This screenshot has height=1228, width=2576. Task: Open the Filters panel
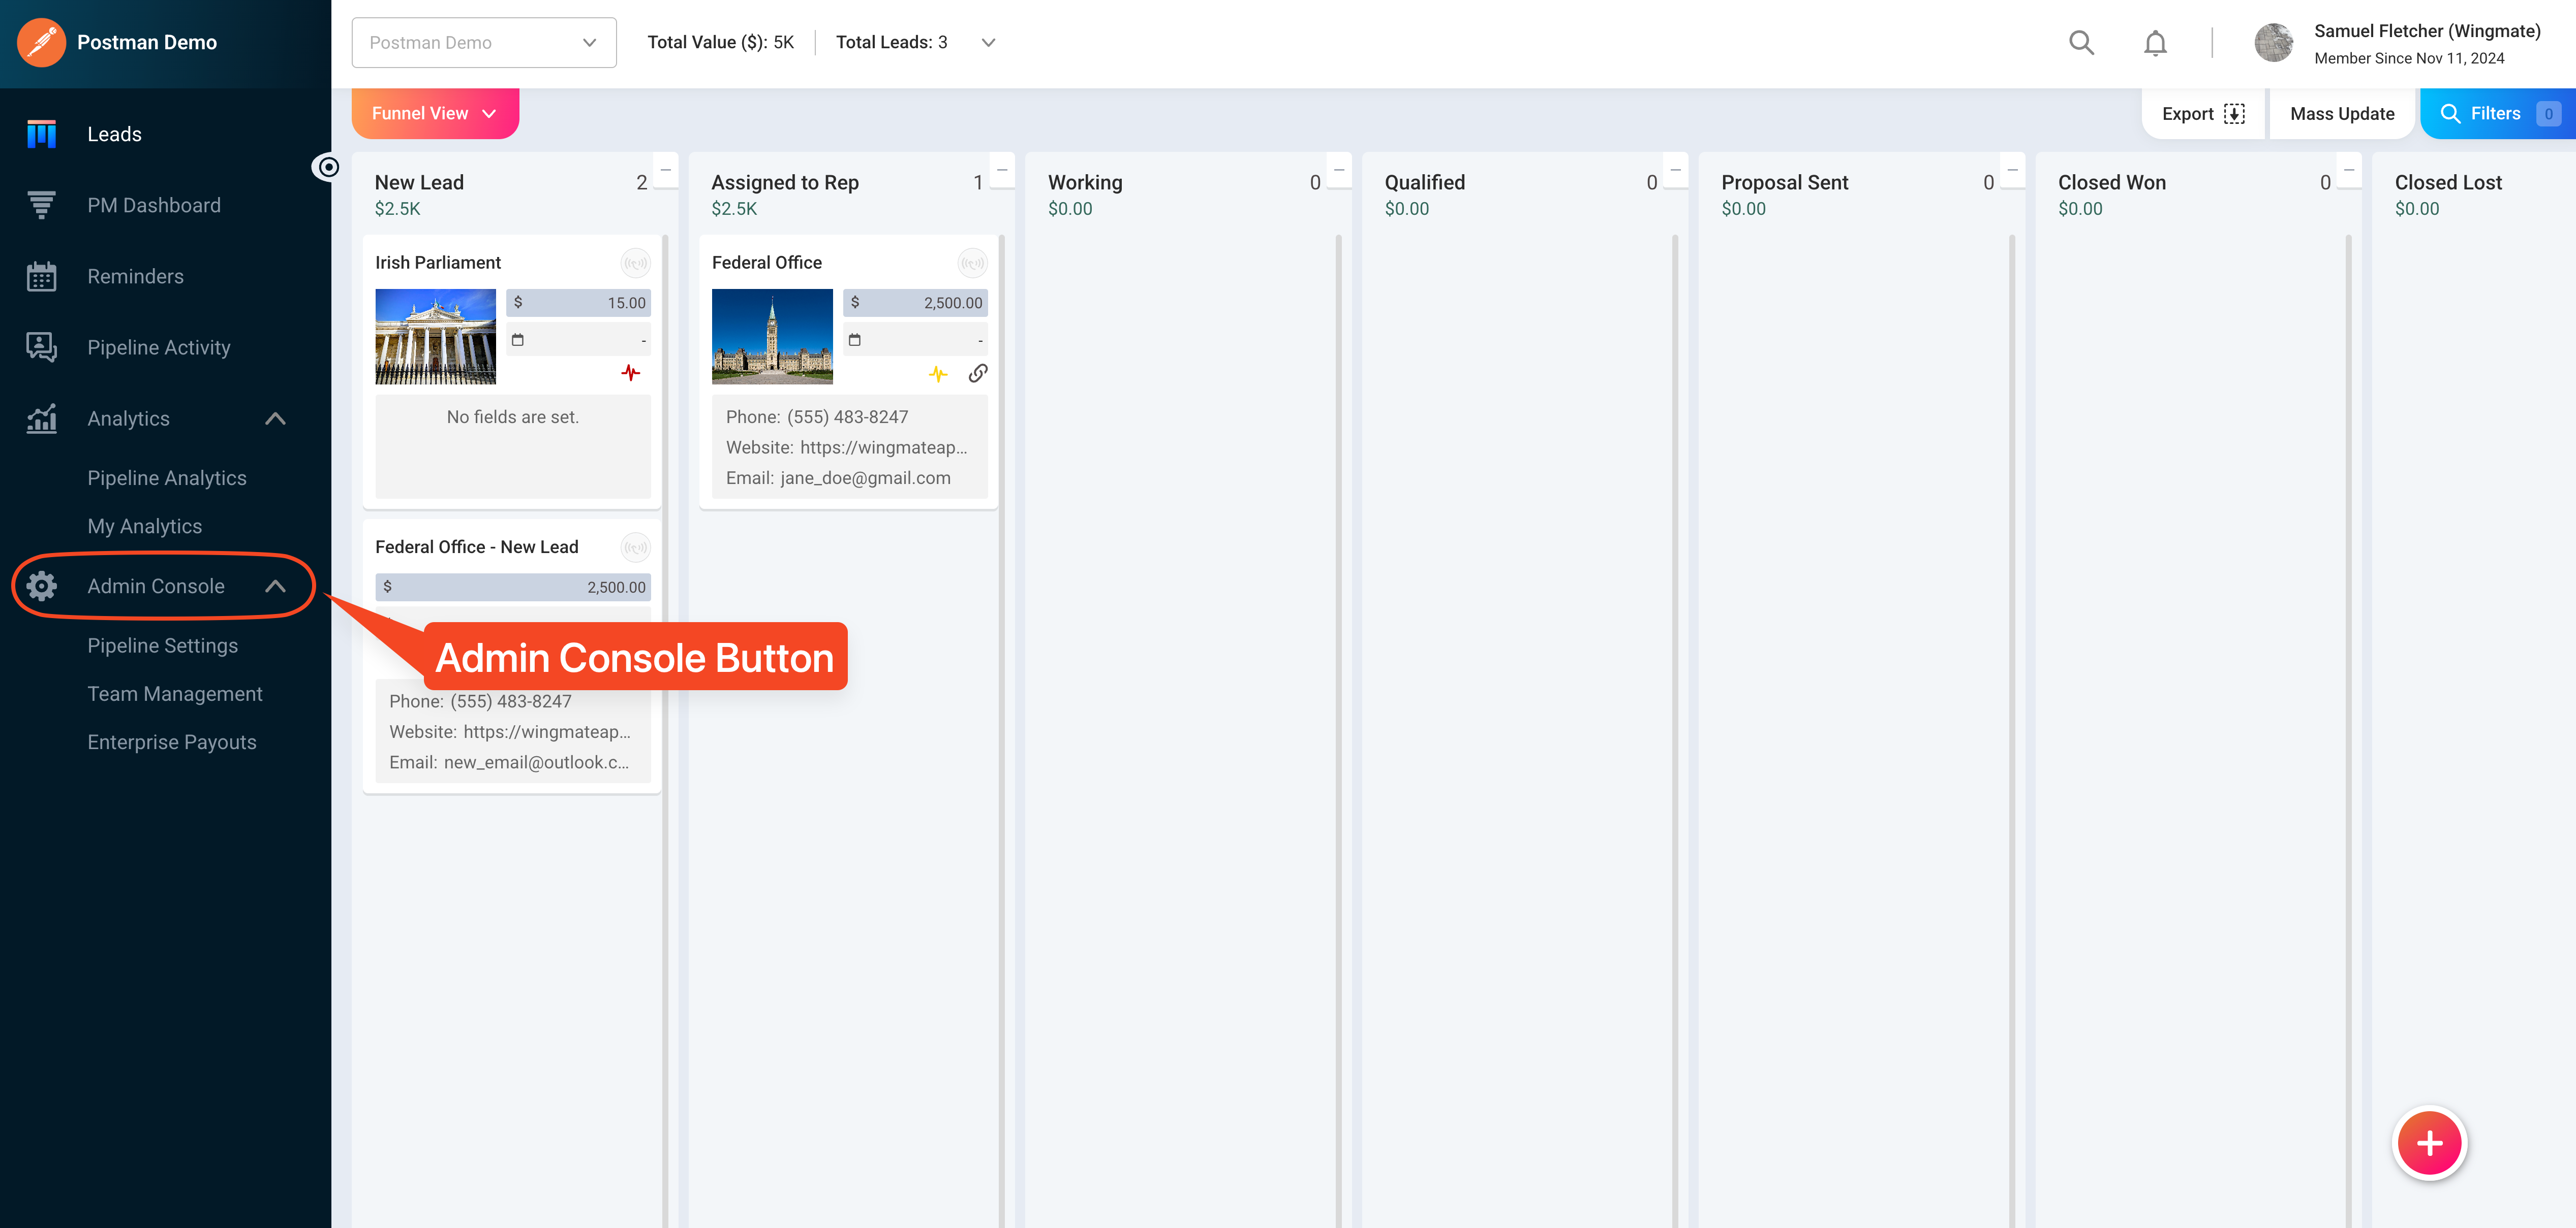[2498, 114]
